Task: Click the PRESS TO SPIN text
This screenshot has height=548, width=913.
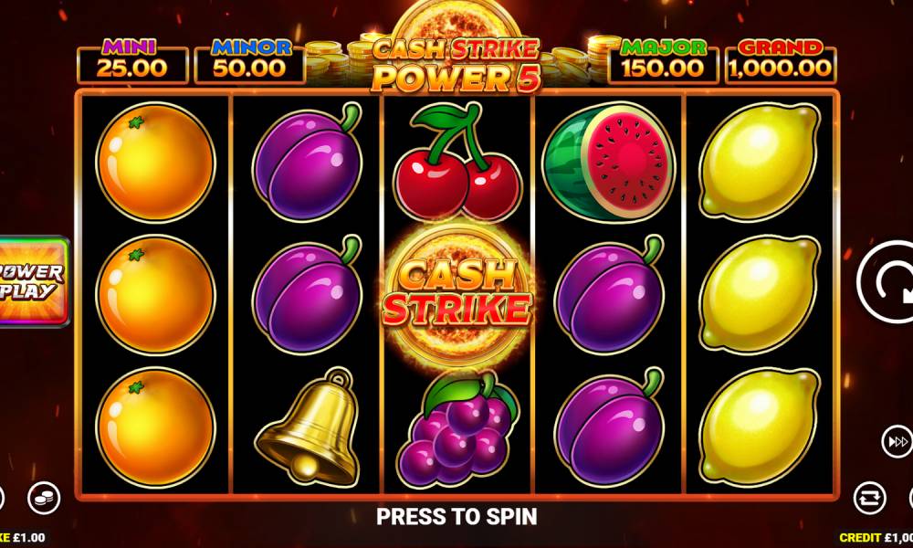Action: 456,517
